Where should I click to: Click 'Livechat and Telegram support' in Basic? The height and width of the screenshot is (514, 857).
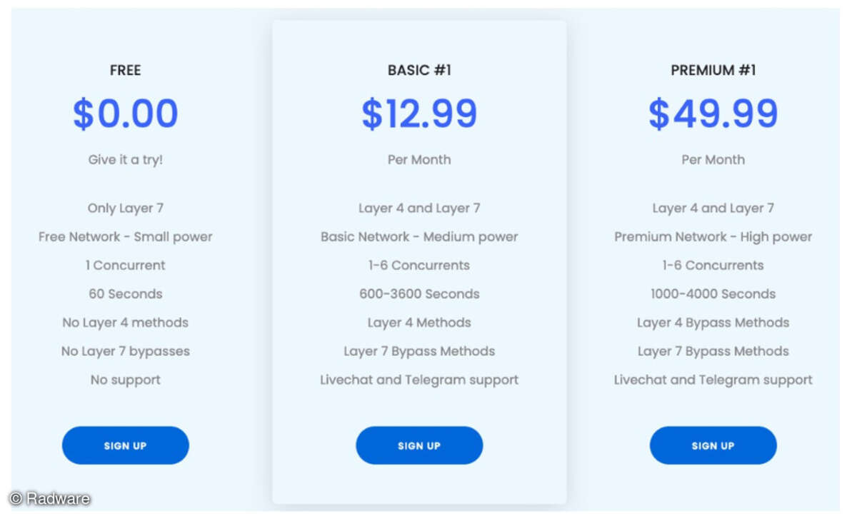coord(419,380)
